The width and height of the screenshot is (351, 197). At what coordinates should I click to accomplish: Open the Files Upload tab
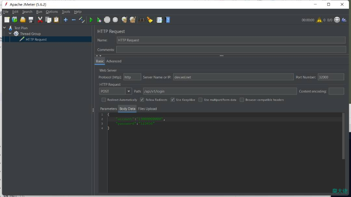pyautogui.click(x=147, y=109)
